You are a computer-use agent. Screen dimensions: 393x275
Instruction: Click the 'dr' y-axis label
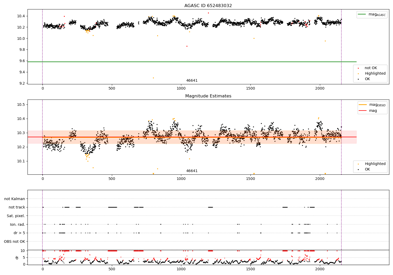pos(17,257)
